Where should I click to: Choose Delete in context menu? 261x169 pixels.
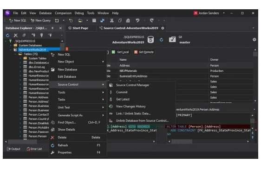coord(78,138)
